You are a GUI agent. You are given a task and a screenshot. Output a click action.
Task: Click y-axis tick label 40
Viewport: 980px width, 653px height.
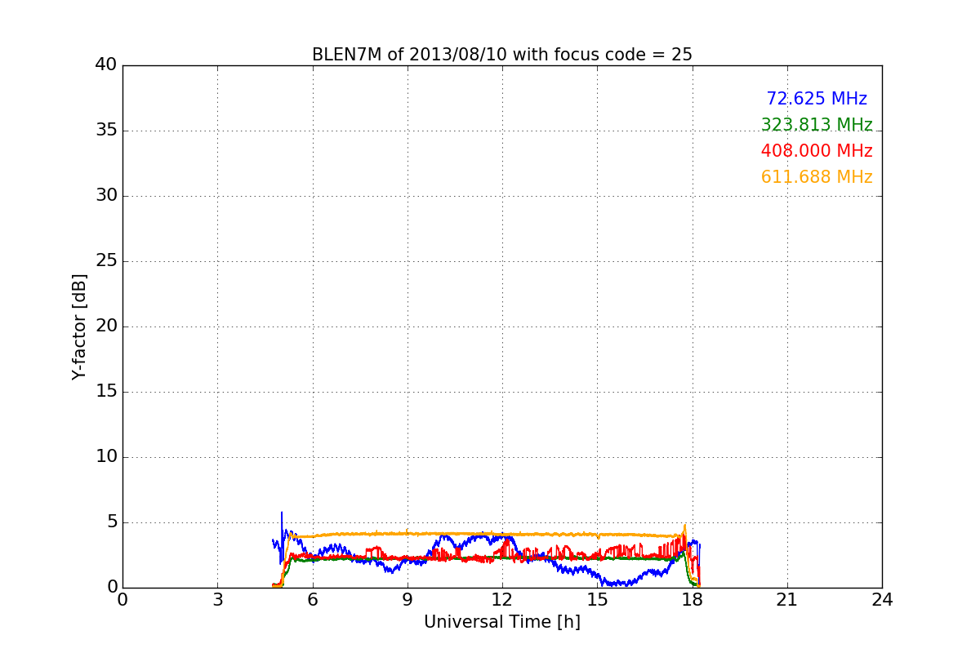coord(106,65)
